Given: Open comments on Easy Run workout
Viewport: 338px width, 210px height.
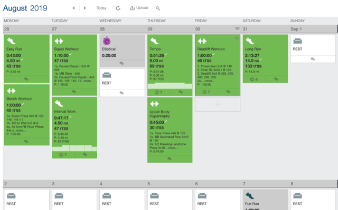Looking at the screenshot, I should click(26, 79).
